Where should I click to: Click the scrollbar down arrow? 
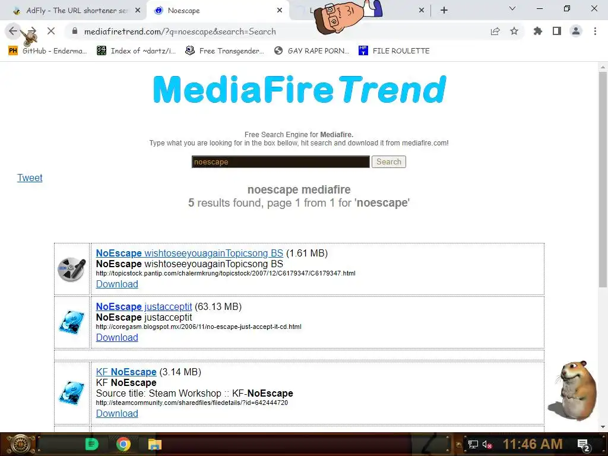[x=603, y=427]
